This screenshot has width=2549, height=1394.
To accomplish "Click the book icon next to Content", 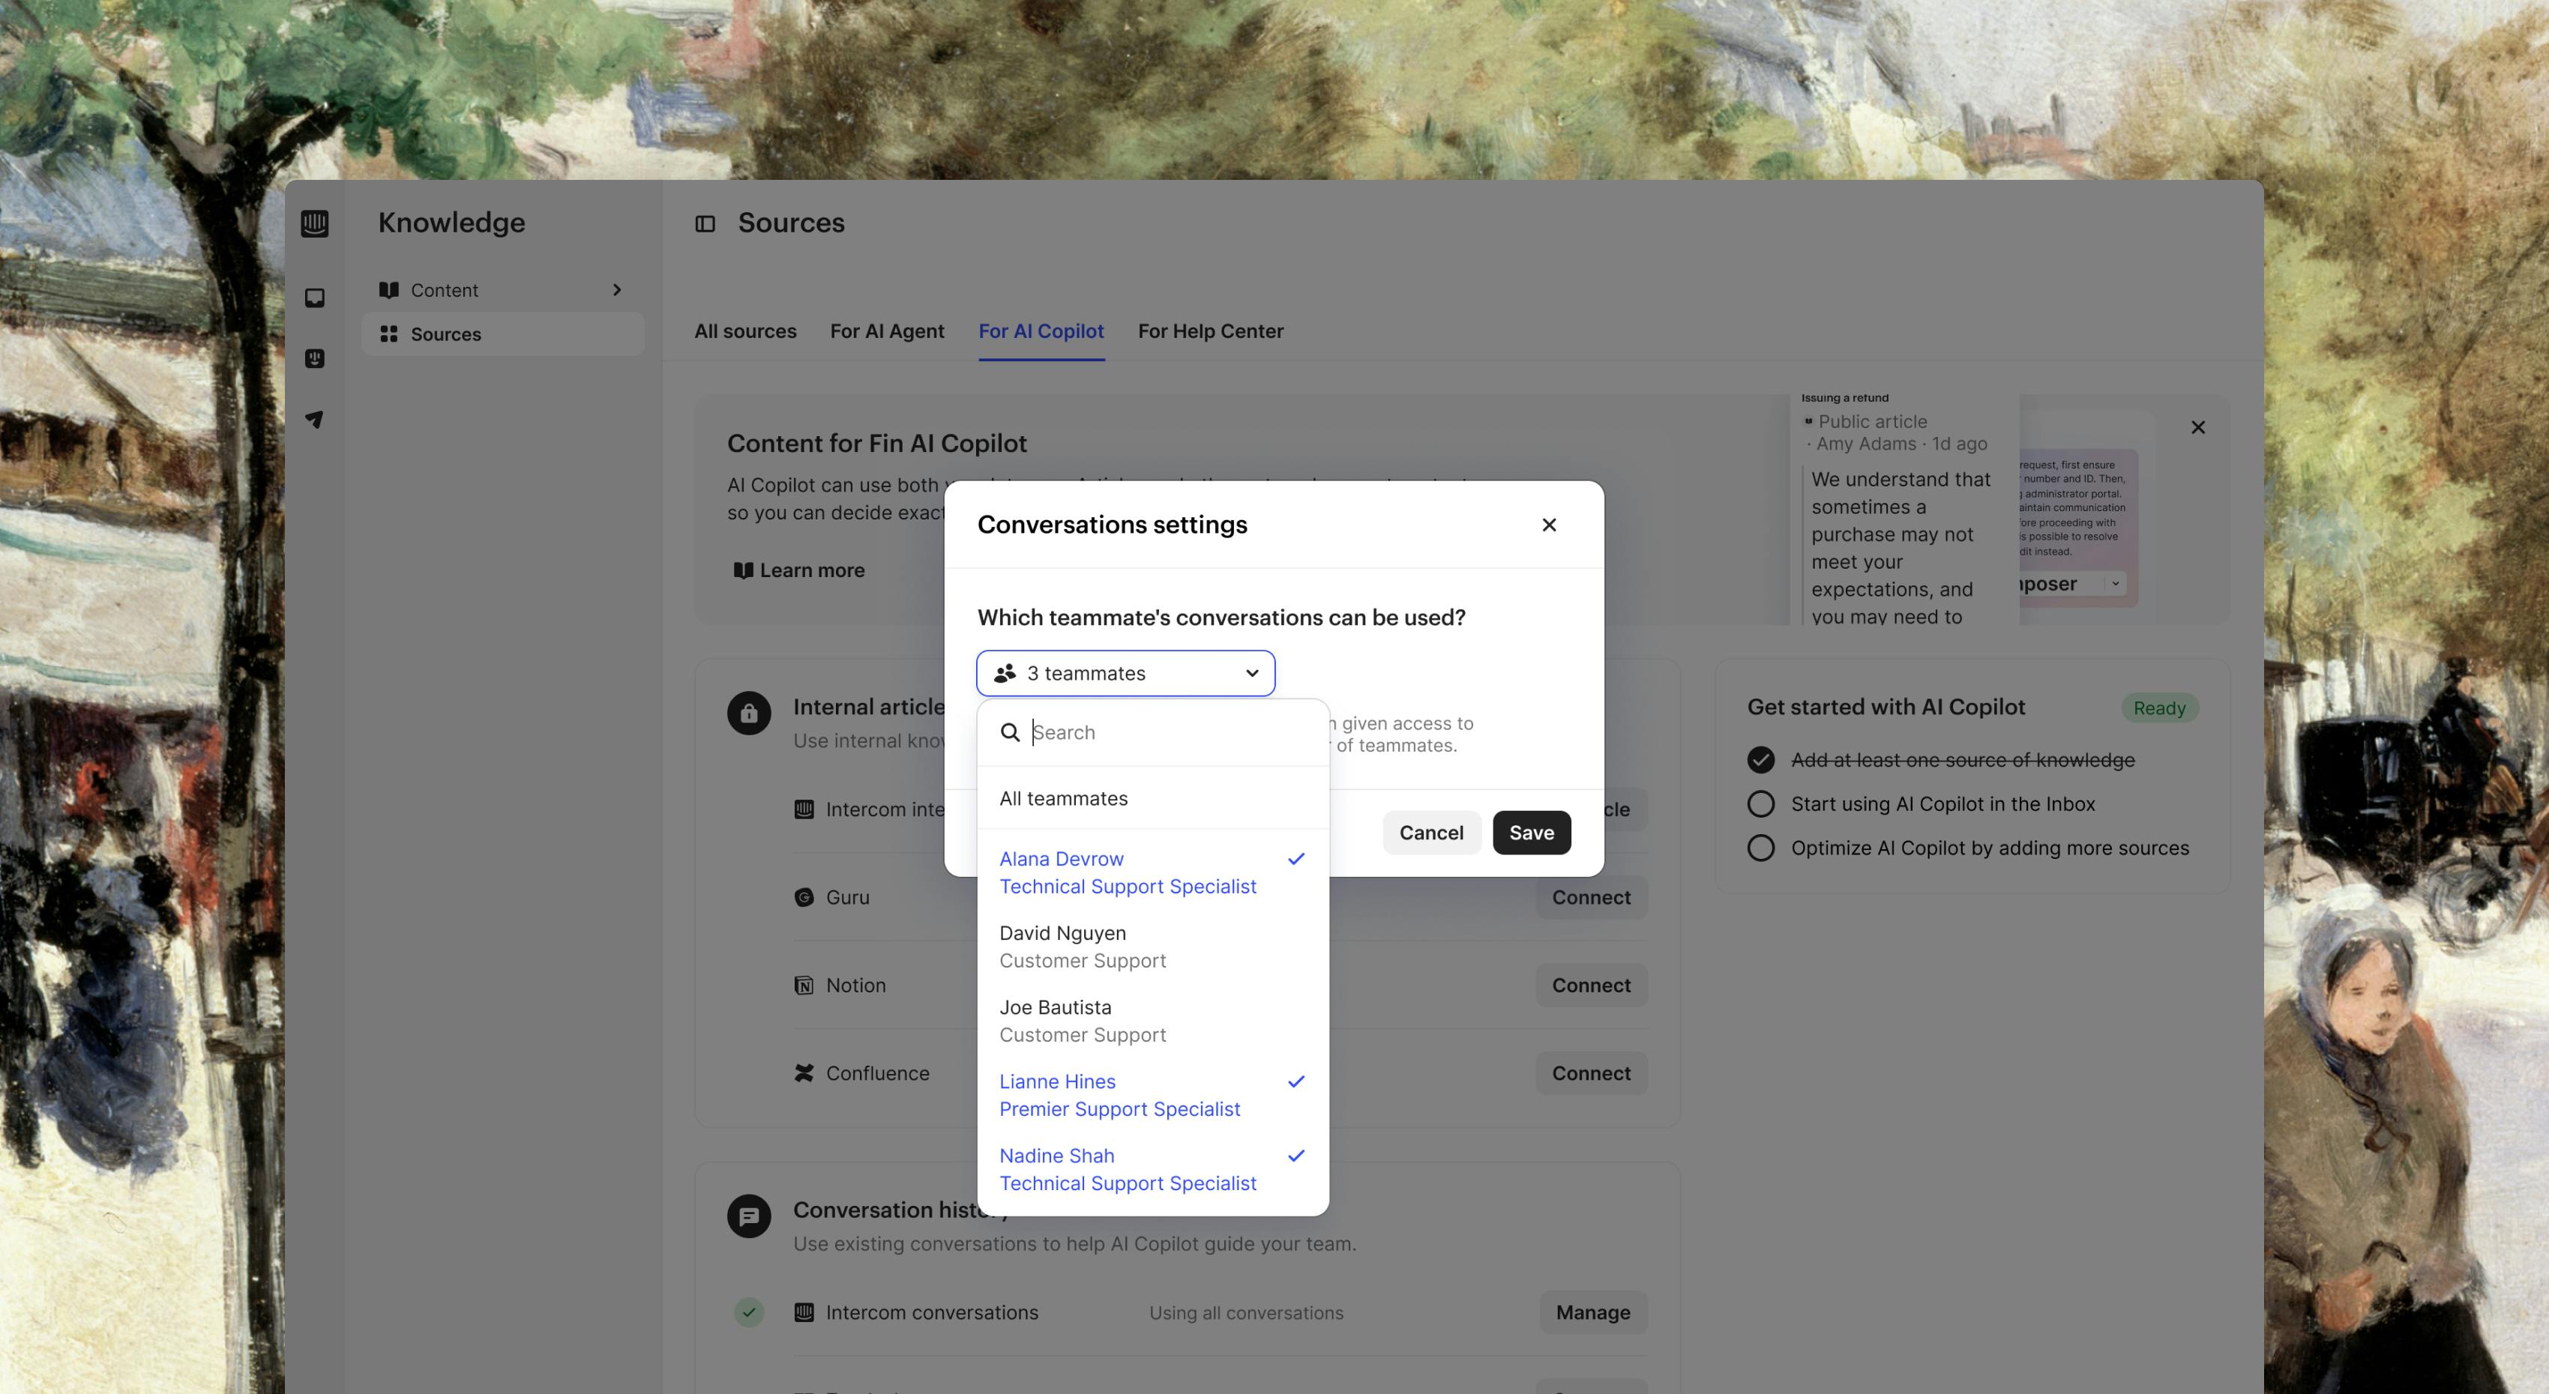I will coord(389,290).
